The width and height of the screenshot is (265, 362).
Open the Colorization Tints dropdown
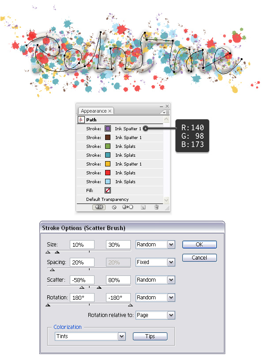pos(122,336)
